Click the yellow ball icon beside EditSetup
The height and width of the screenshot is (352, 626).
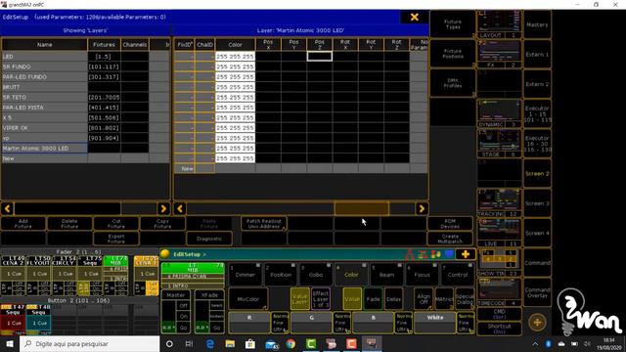click(165, 254)
